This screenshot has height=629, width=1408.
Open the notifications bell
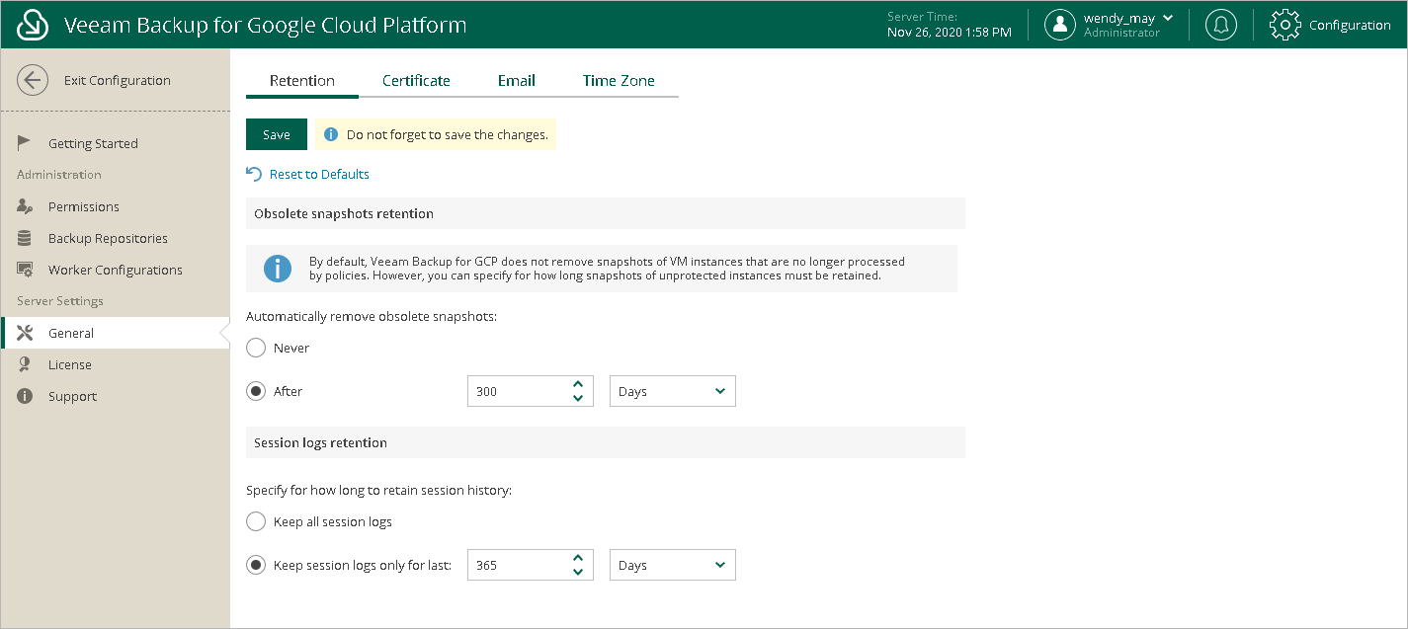(x=1221, y=25)
